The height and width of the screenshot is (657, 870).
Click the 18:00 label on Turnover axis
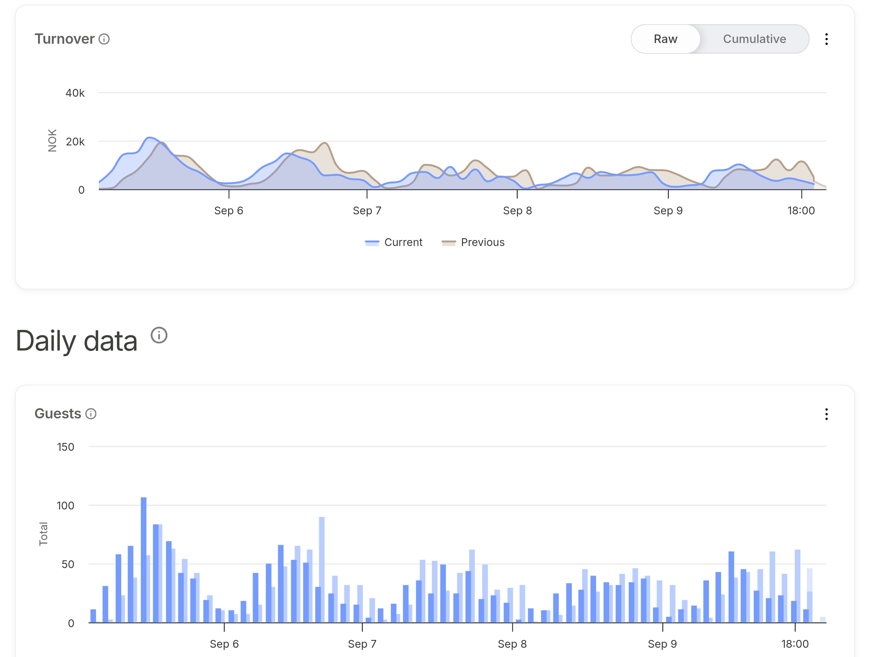tap(801, 210)
